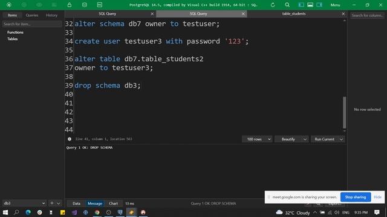The width and height of the screenshot is (387, 217).
Task: Click the ENG language indicator
Action: pyautogui.click(x=346, y=212)
